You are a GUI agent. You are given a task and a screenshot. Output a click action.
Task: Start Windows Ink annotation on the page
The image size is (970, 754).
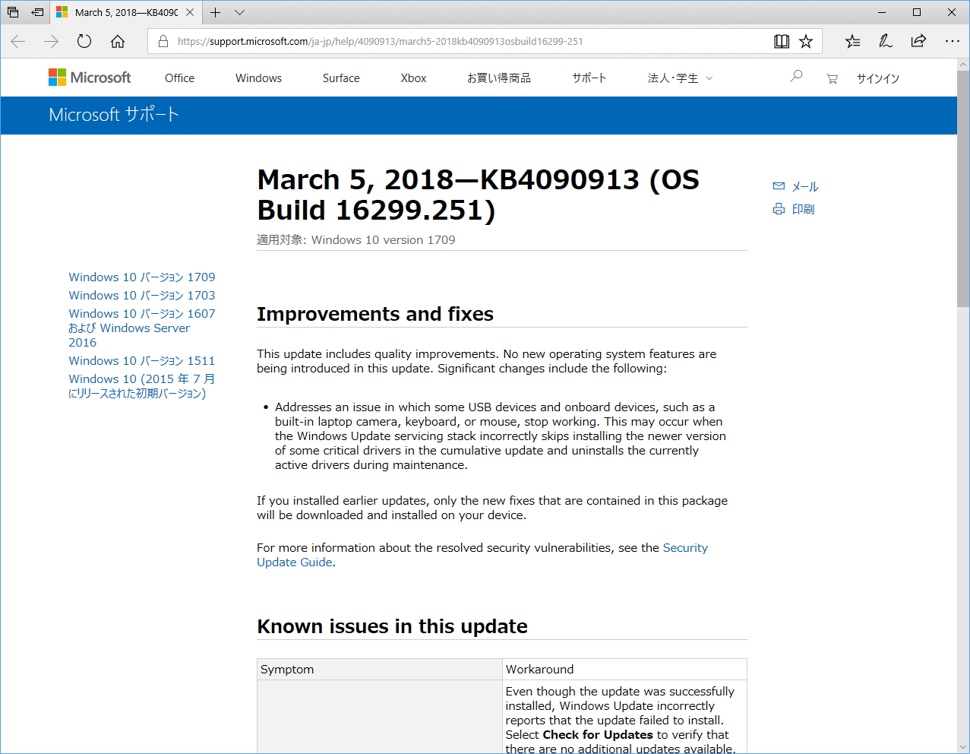pyautogui.click(x=885, y=41)
